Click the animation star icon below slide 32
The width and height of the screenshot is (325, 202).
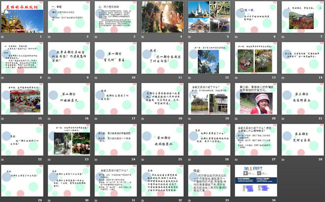(143, 201)
